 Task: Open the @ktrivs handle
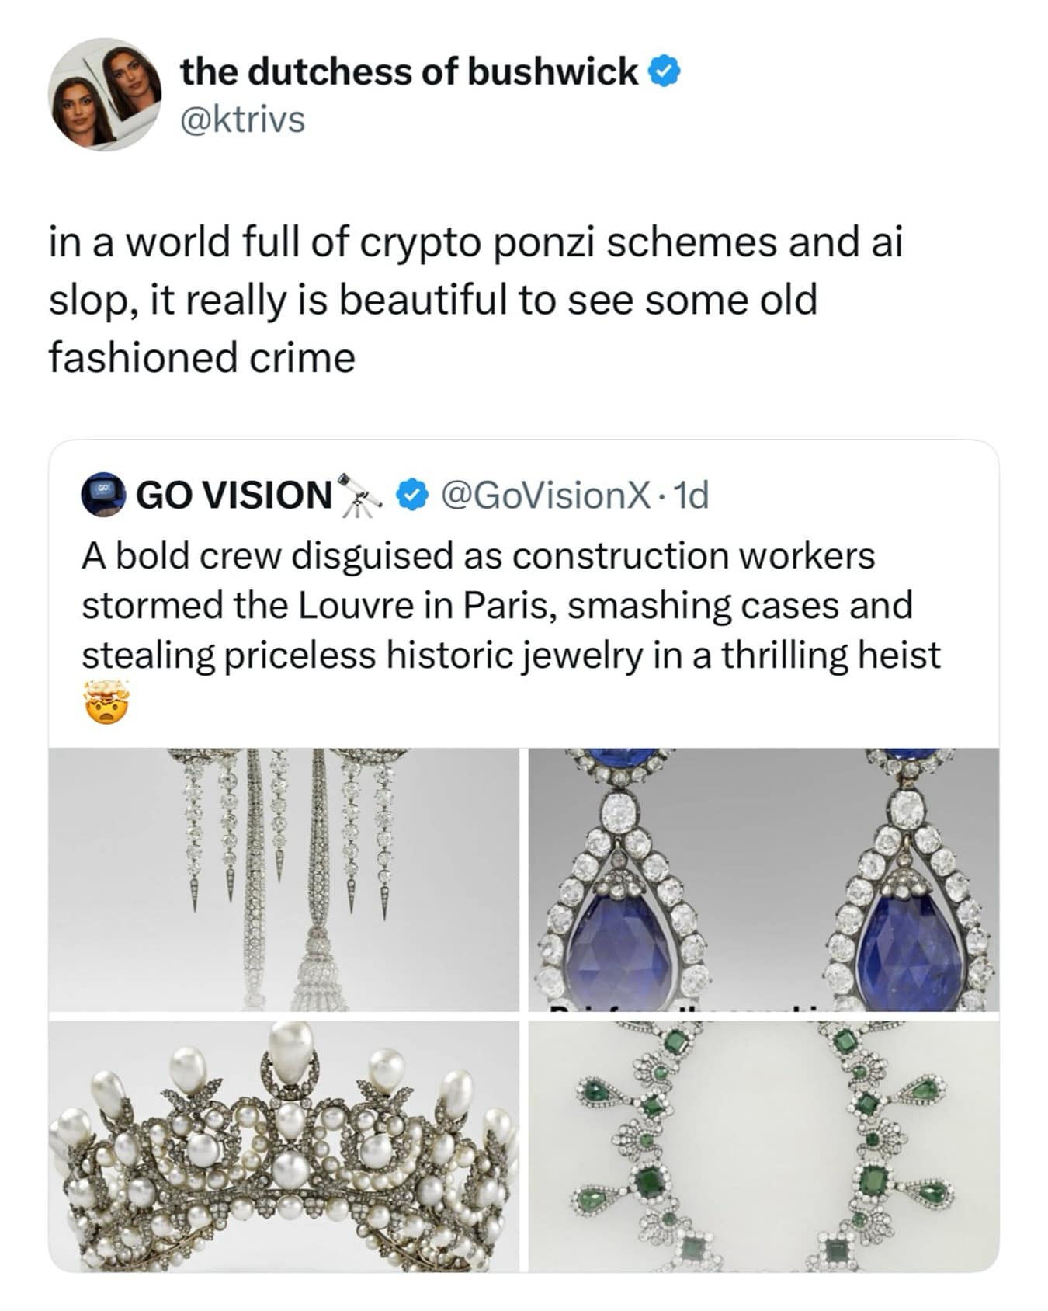[243, 120]
